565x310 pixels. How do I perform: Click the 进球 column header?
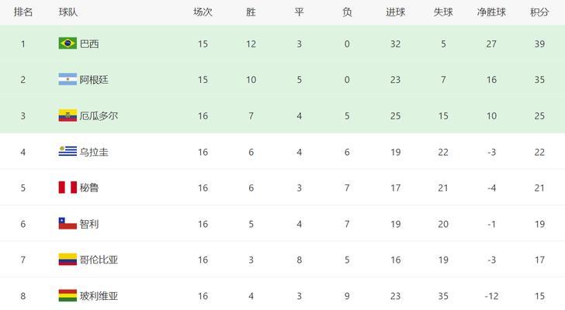coord(395,12)
